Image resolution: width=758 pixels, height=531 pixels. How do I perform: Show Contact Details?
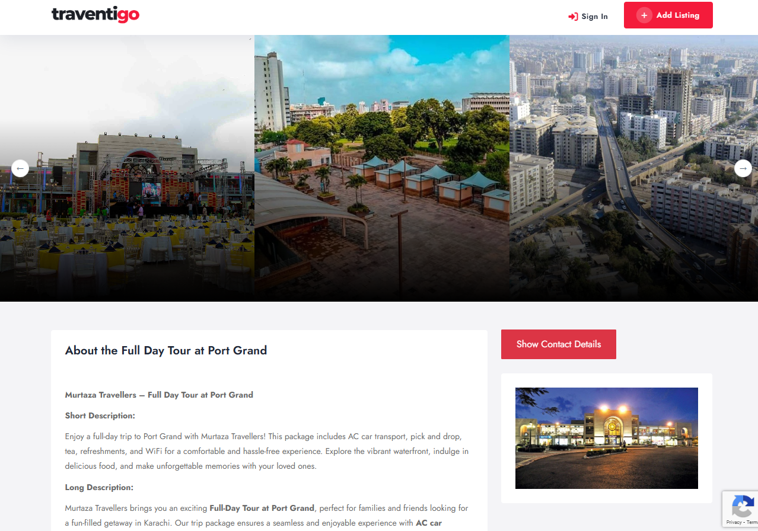(559, 344)
